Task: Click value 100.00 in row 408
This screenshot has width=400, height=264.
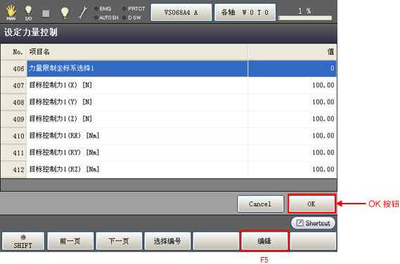Action: click(x=292, y=102)
